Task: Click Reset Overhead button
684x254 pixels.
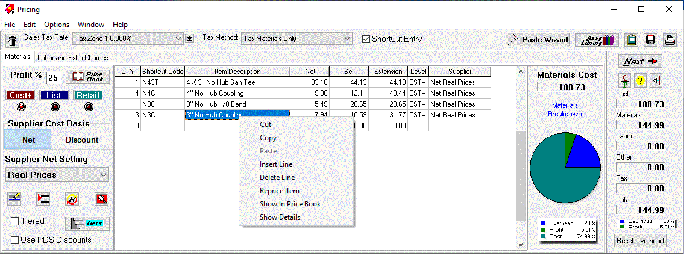Action: (641, 241)
